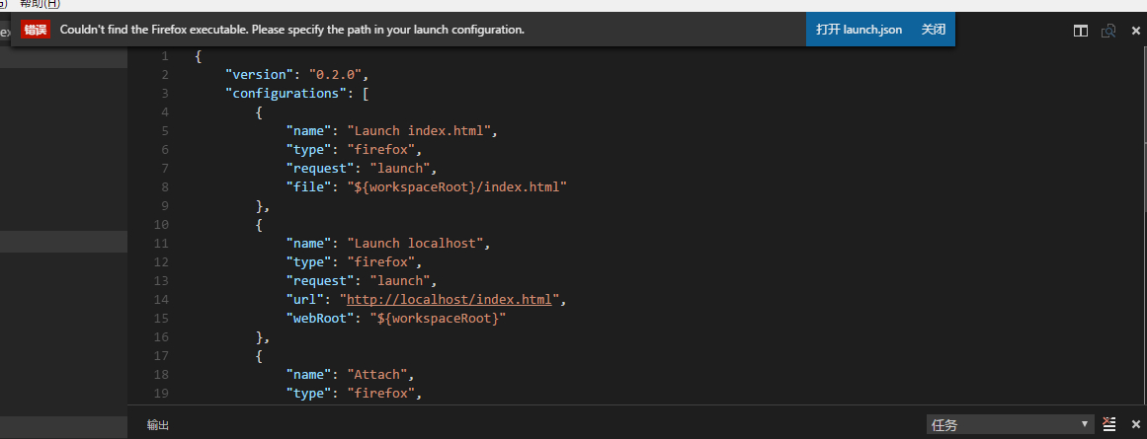Open the 任务 output channel dropdown

click(1009, 424)
